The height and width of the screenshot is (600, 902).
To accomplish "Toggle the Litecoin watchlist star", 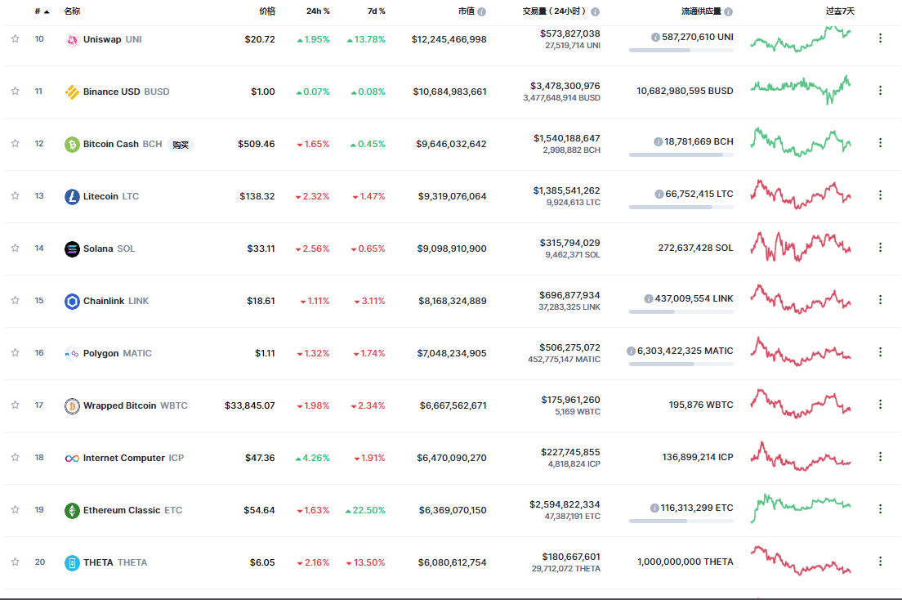I will click(x=15, y=196).
